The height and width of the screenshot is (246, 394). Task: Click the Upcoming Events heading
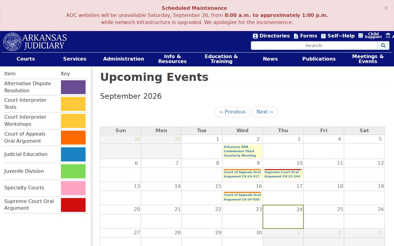point(154,77)
